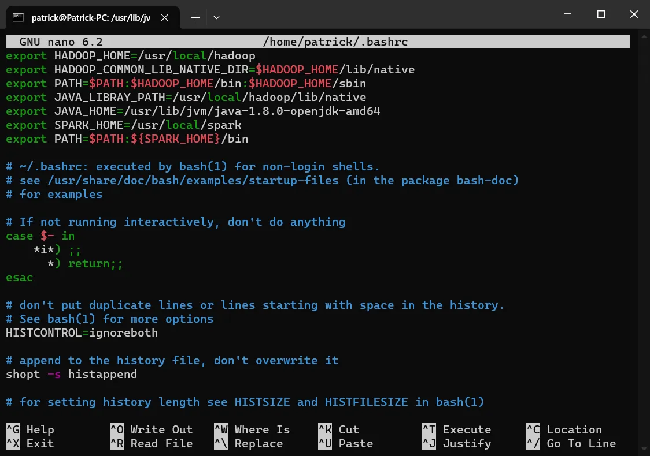Click the ^W Where Is shortcut
The width and height of the screenshot is (650, 456).
click(252, 429)
